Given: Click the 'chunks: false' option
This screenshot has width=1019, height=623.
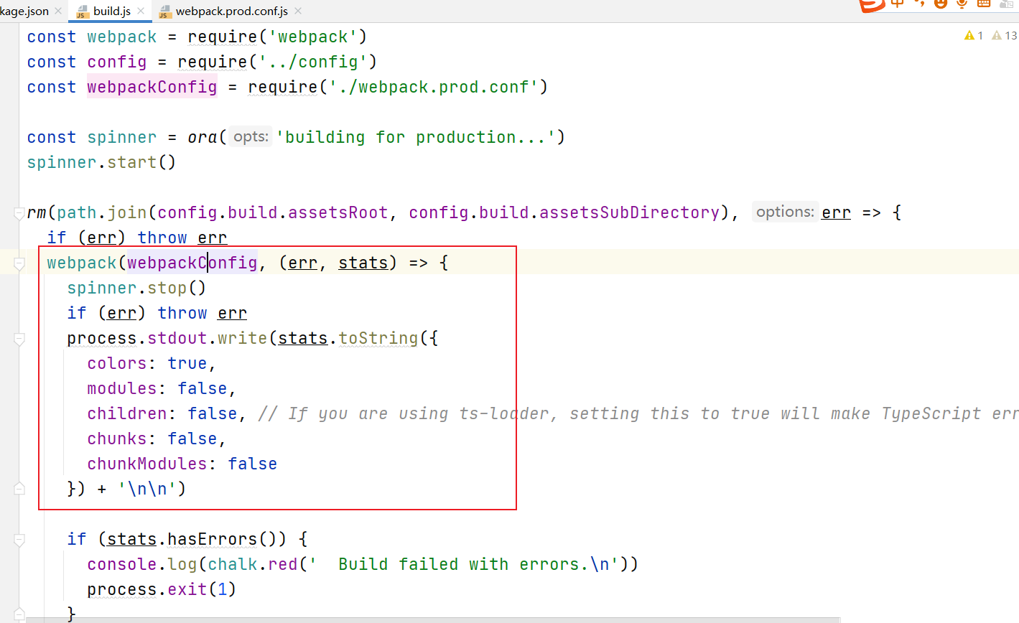Looking at the screenshot, I should [152, 439].
